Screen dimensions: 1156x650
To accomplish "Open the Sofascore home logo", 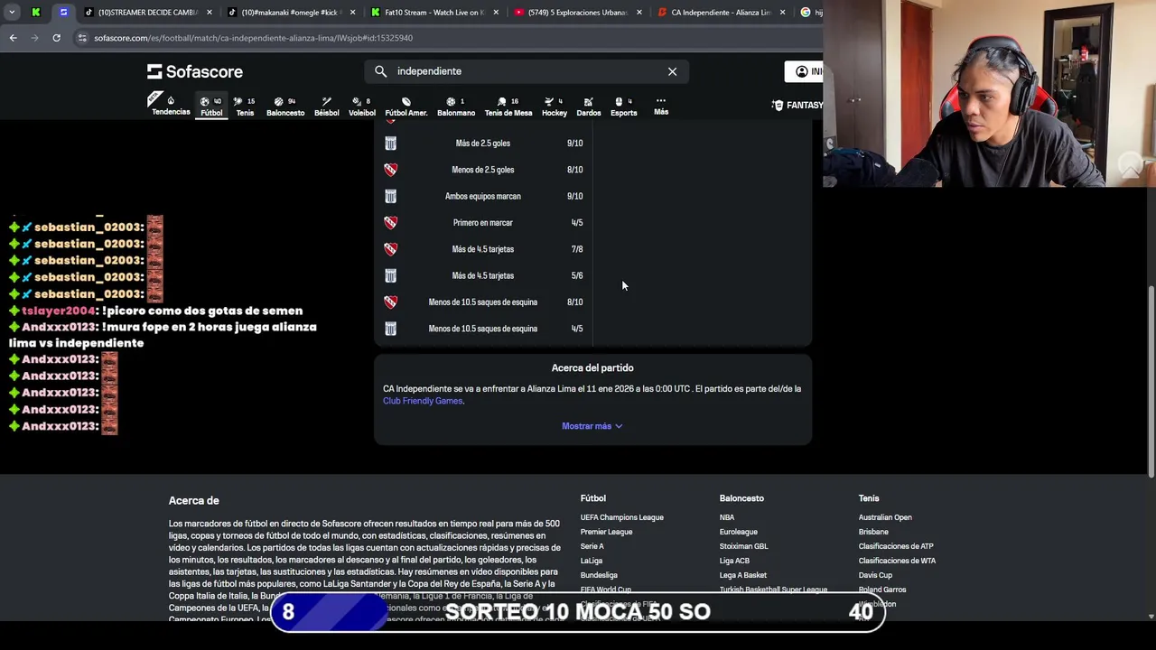I will point(195,71).
